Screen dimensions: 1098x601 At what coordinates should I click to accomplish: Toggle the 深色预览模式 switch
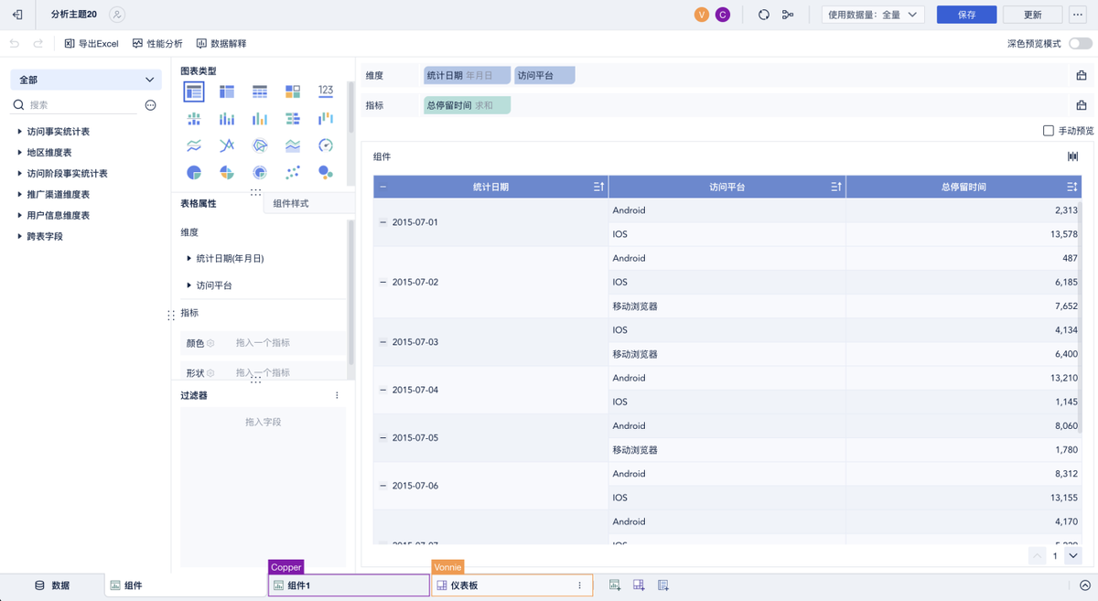(x=1080, y=43)
